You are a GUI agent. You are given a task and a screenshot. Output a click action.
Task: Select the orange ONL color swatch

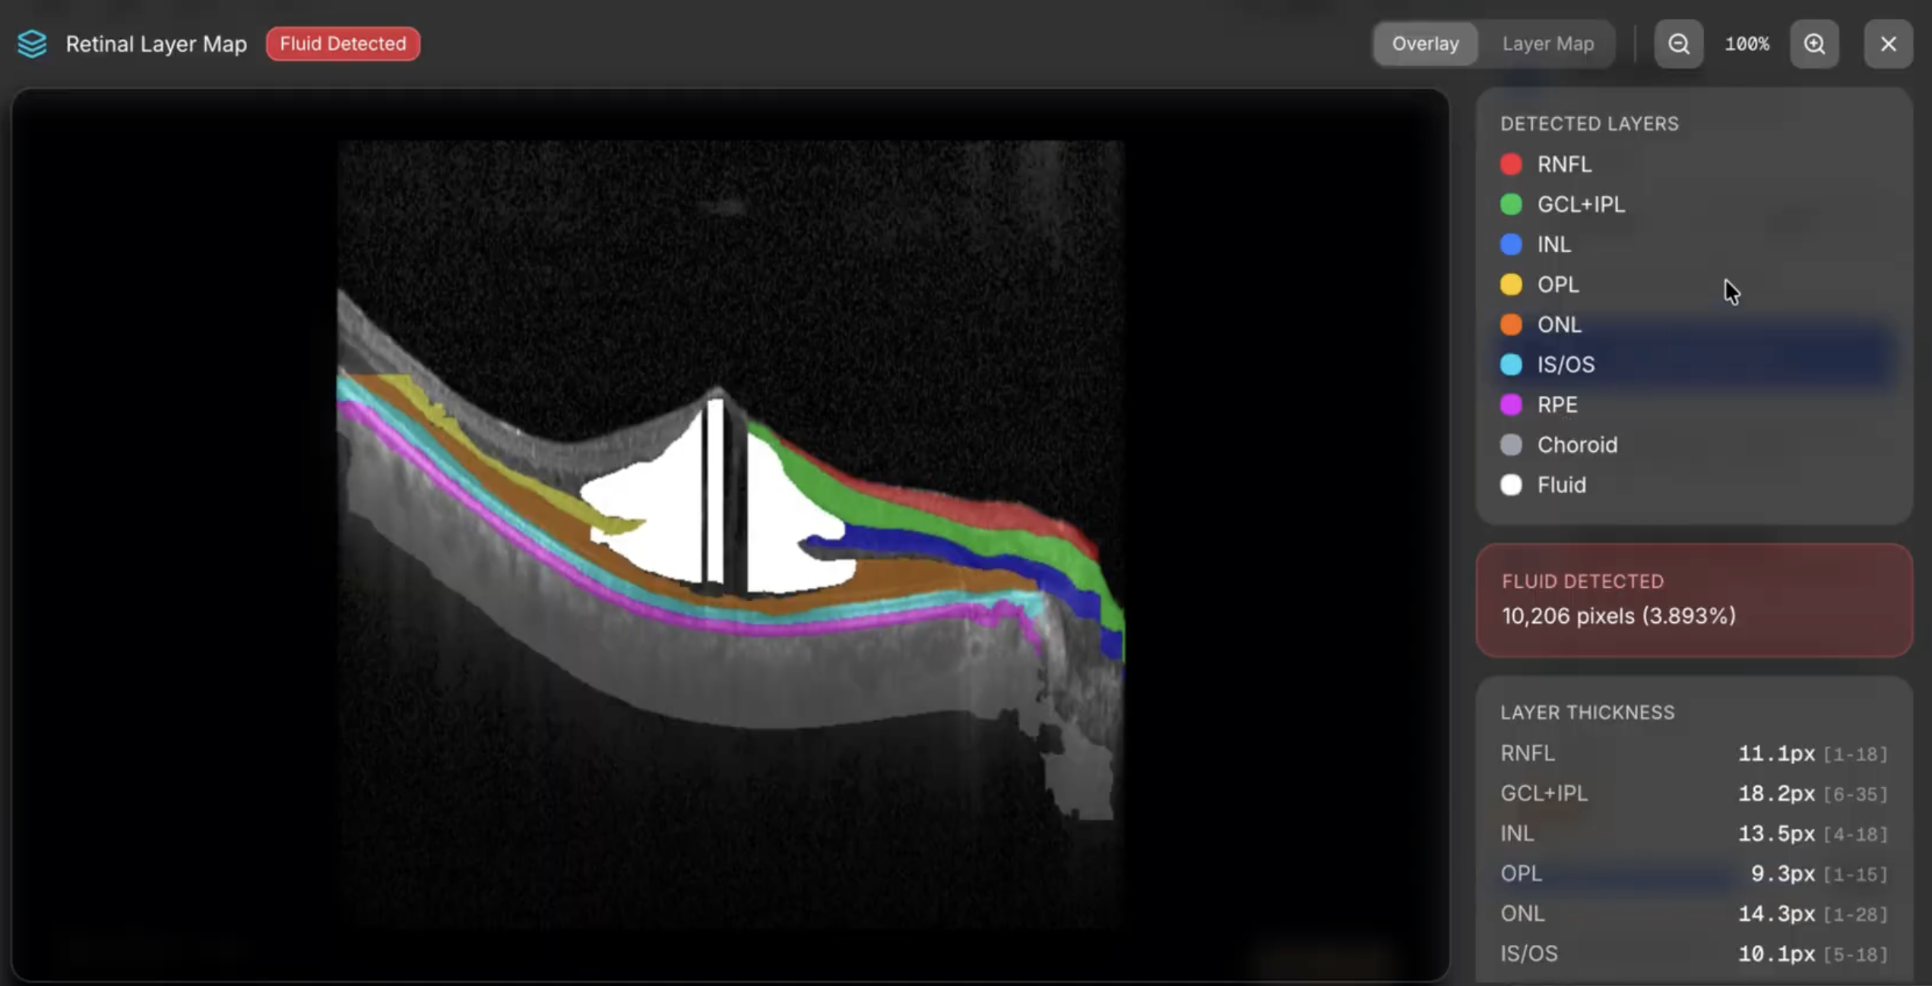[x=1511, y=324]
